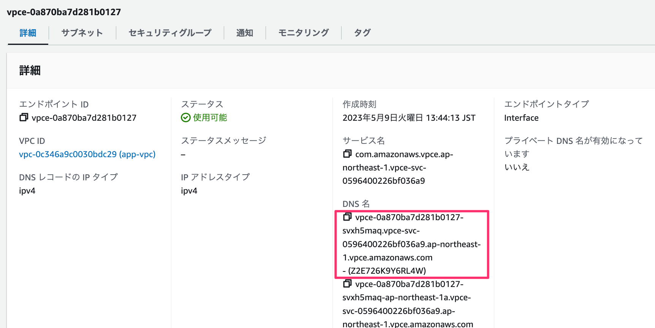Switch to the タグ tab
The image size is (655, 328).
tap(362, 33)
